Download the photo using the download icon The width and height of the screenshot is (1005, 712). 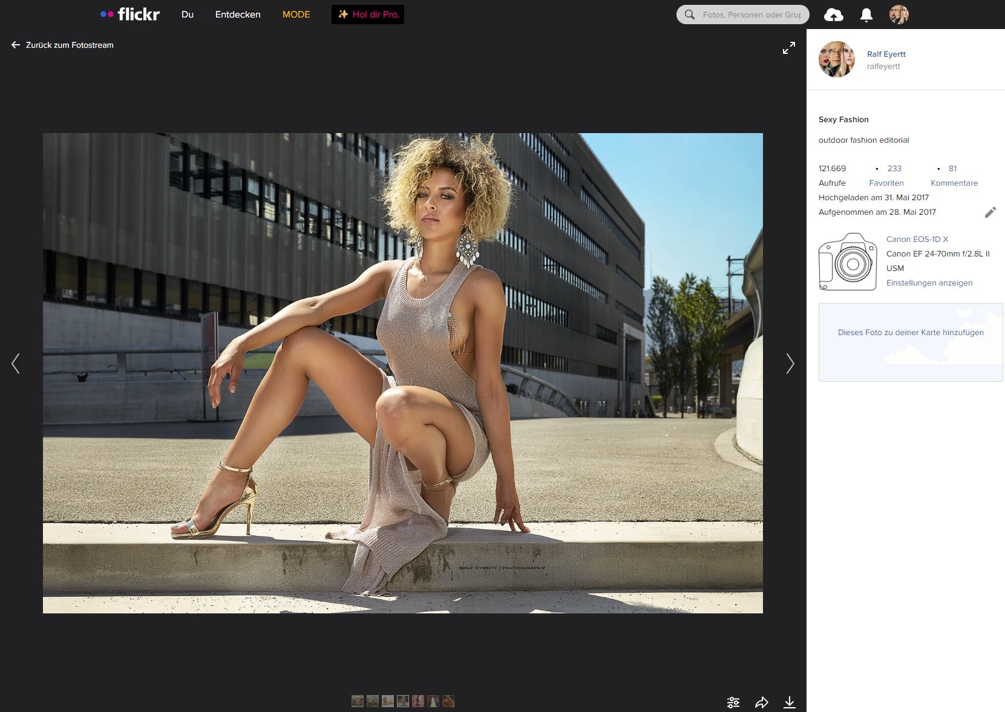point(790,702)
